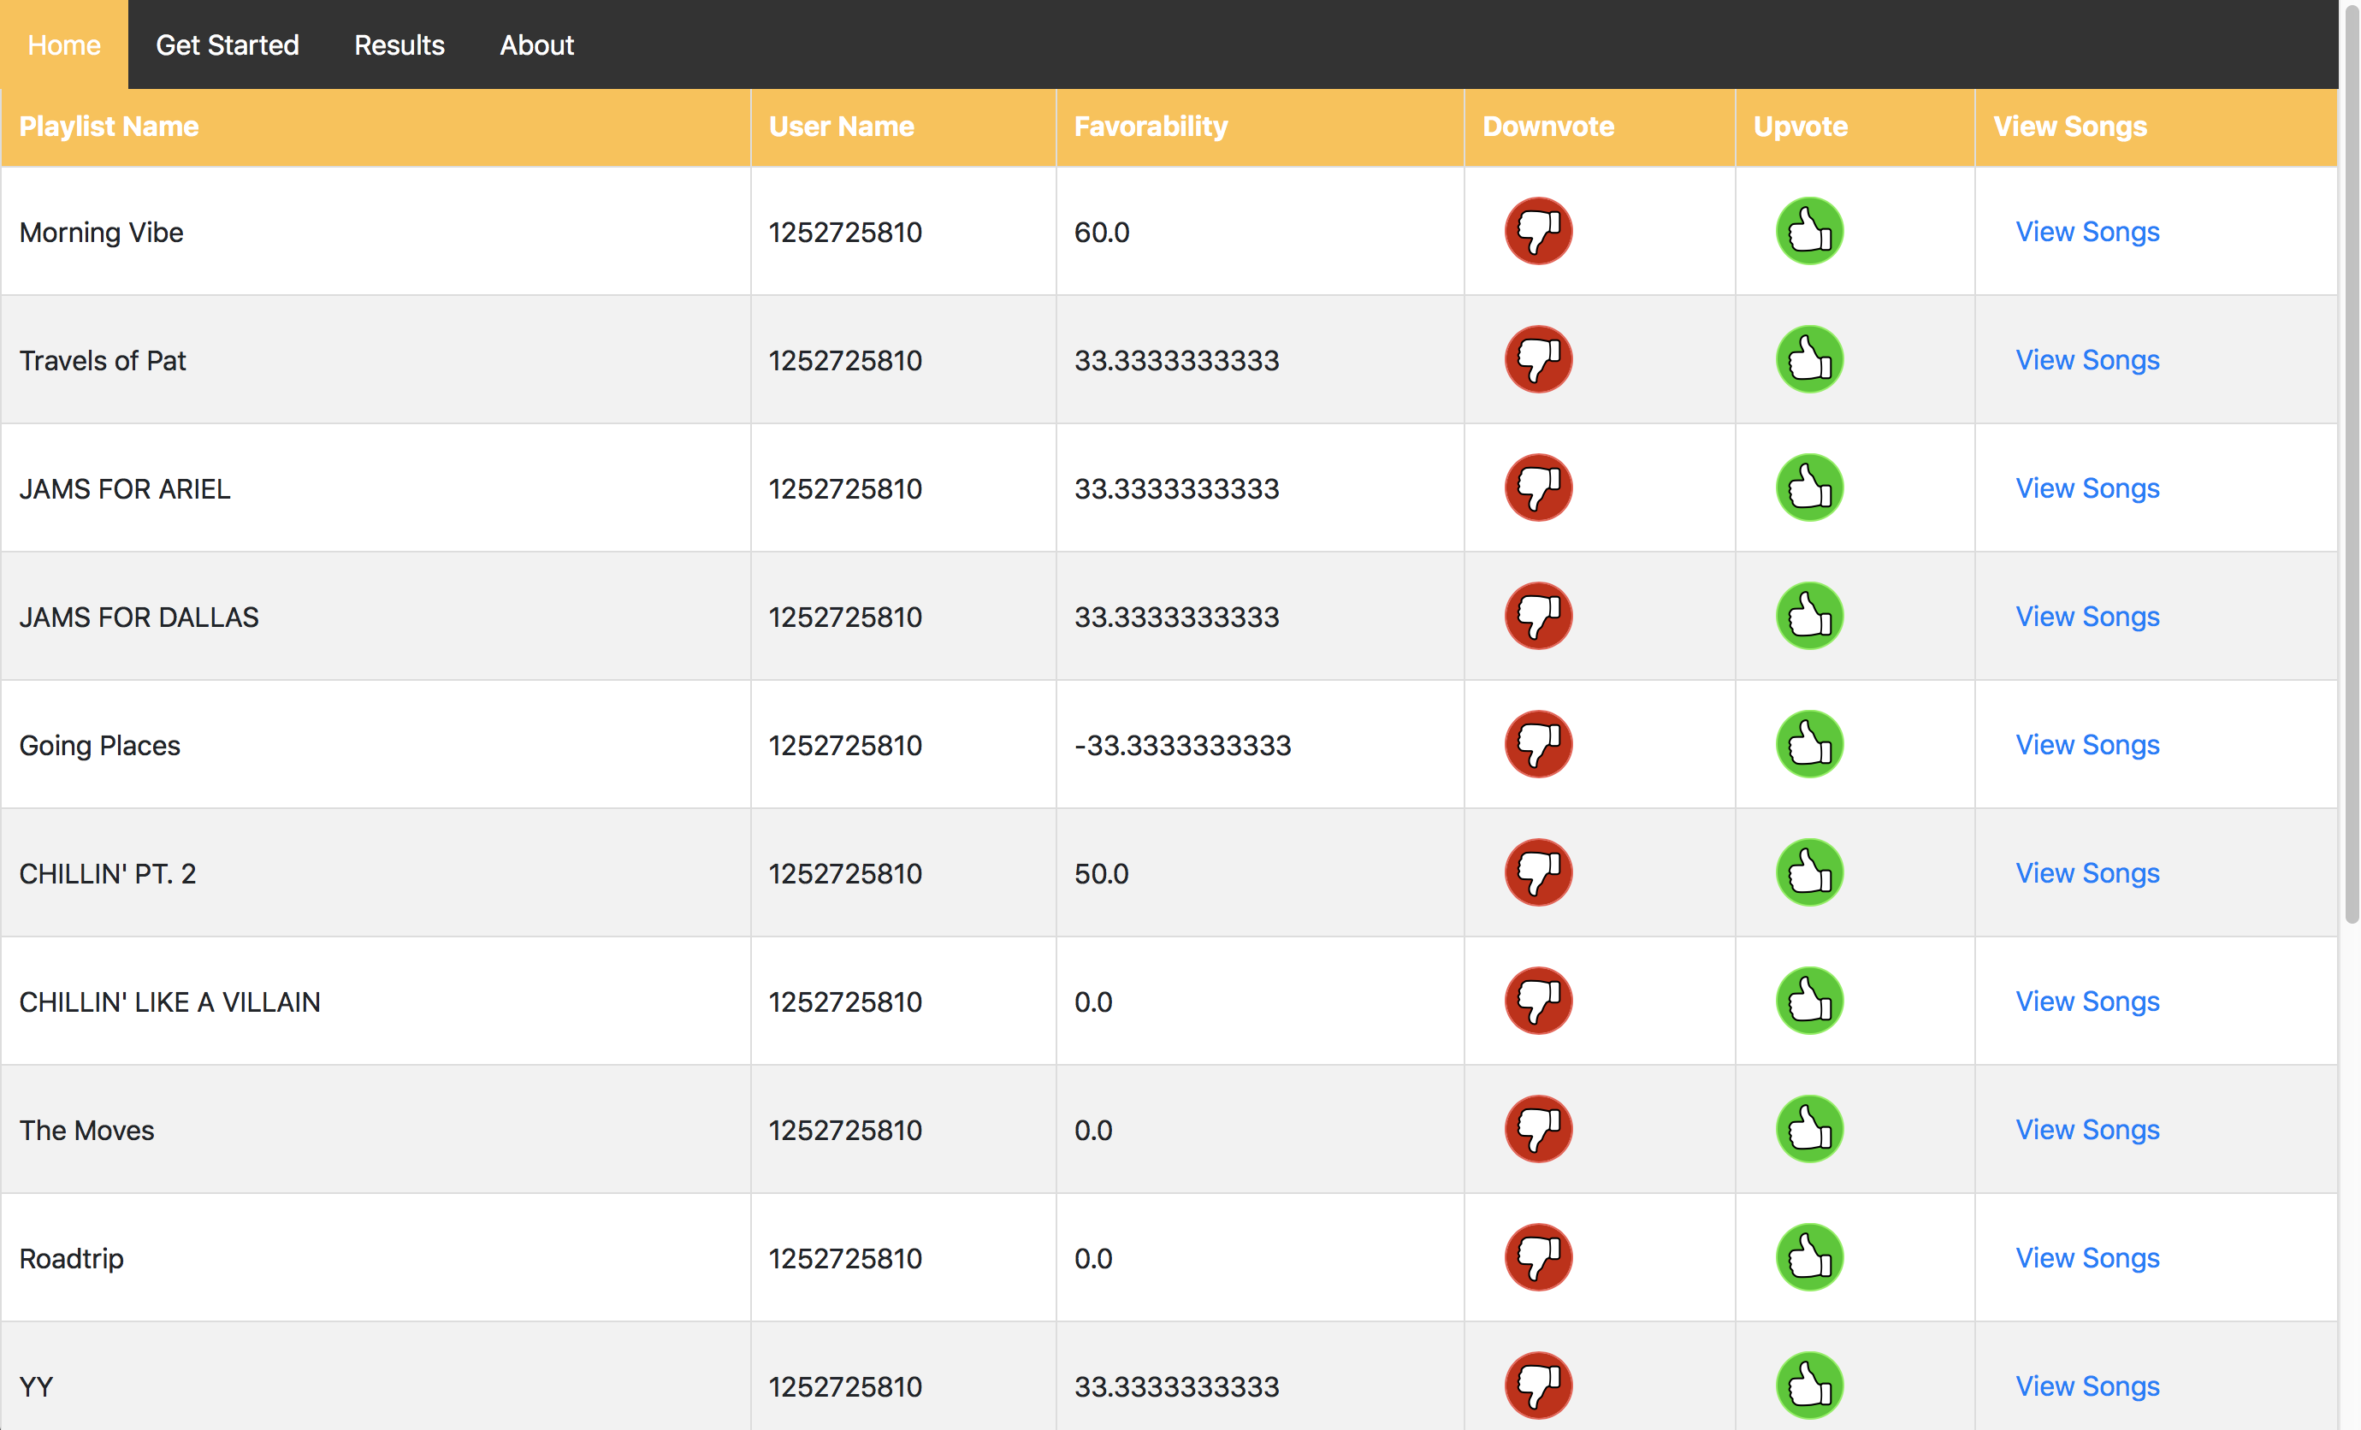This screenshot has height=1430, width=2361.
Task: Downvote the YY playlist
Action: tap(1538, 1385)
